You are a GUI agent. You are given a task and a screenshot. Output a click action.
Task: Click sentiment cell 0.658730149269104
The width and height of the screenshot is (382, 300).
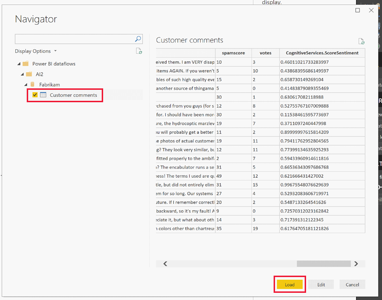tap(322, 80)
